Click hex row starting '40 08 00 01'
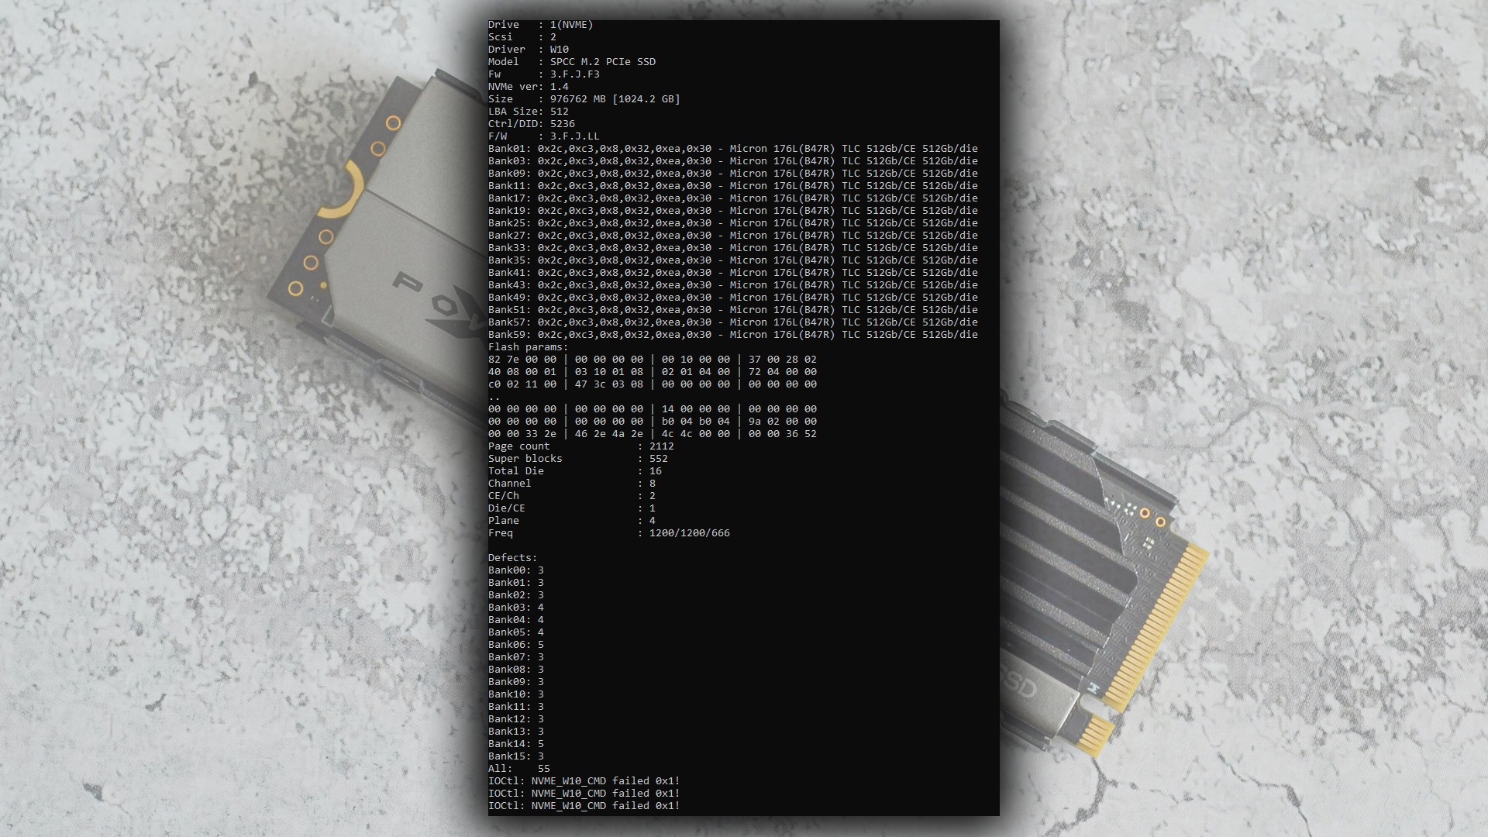1488x837 pixels. coord(653,372)
